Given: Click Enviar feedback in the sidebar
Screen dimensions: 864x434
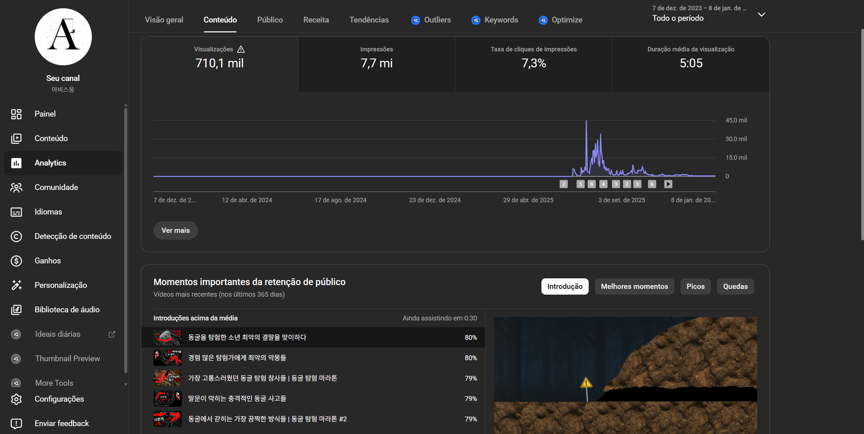Looking at the screenshot, I should click(x=62, y=423).
